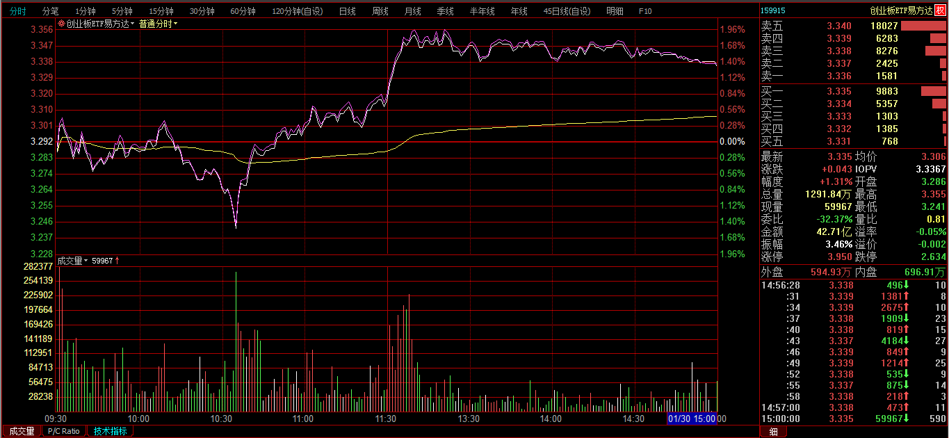This screenshot has height=438, width=949.
Task: Click the 成交量 bottom tab
Action: [x=22, y=431]
